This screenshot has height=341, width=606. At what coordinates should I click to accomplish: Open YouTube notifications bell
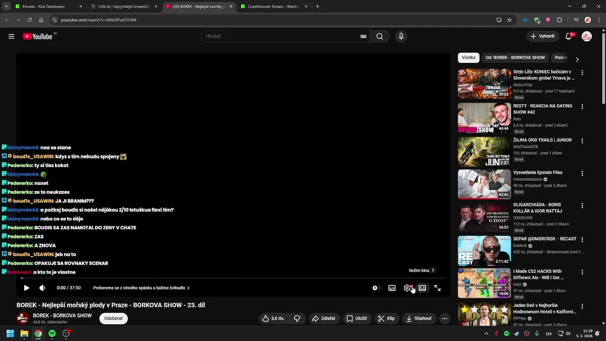point(569,36)
